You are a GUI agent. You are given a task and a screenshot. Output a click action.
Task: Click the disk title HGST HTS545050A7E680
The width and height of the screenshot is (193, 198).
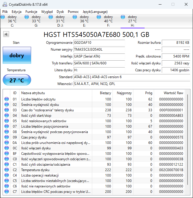pyautogui.click(x=96, y=34)
